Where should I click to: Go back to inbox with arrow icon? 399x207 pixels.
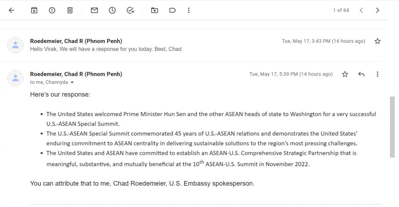click(11, 10)
